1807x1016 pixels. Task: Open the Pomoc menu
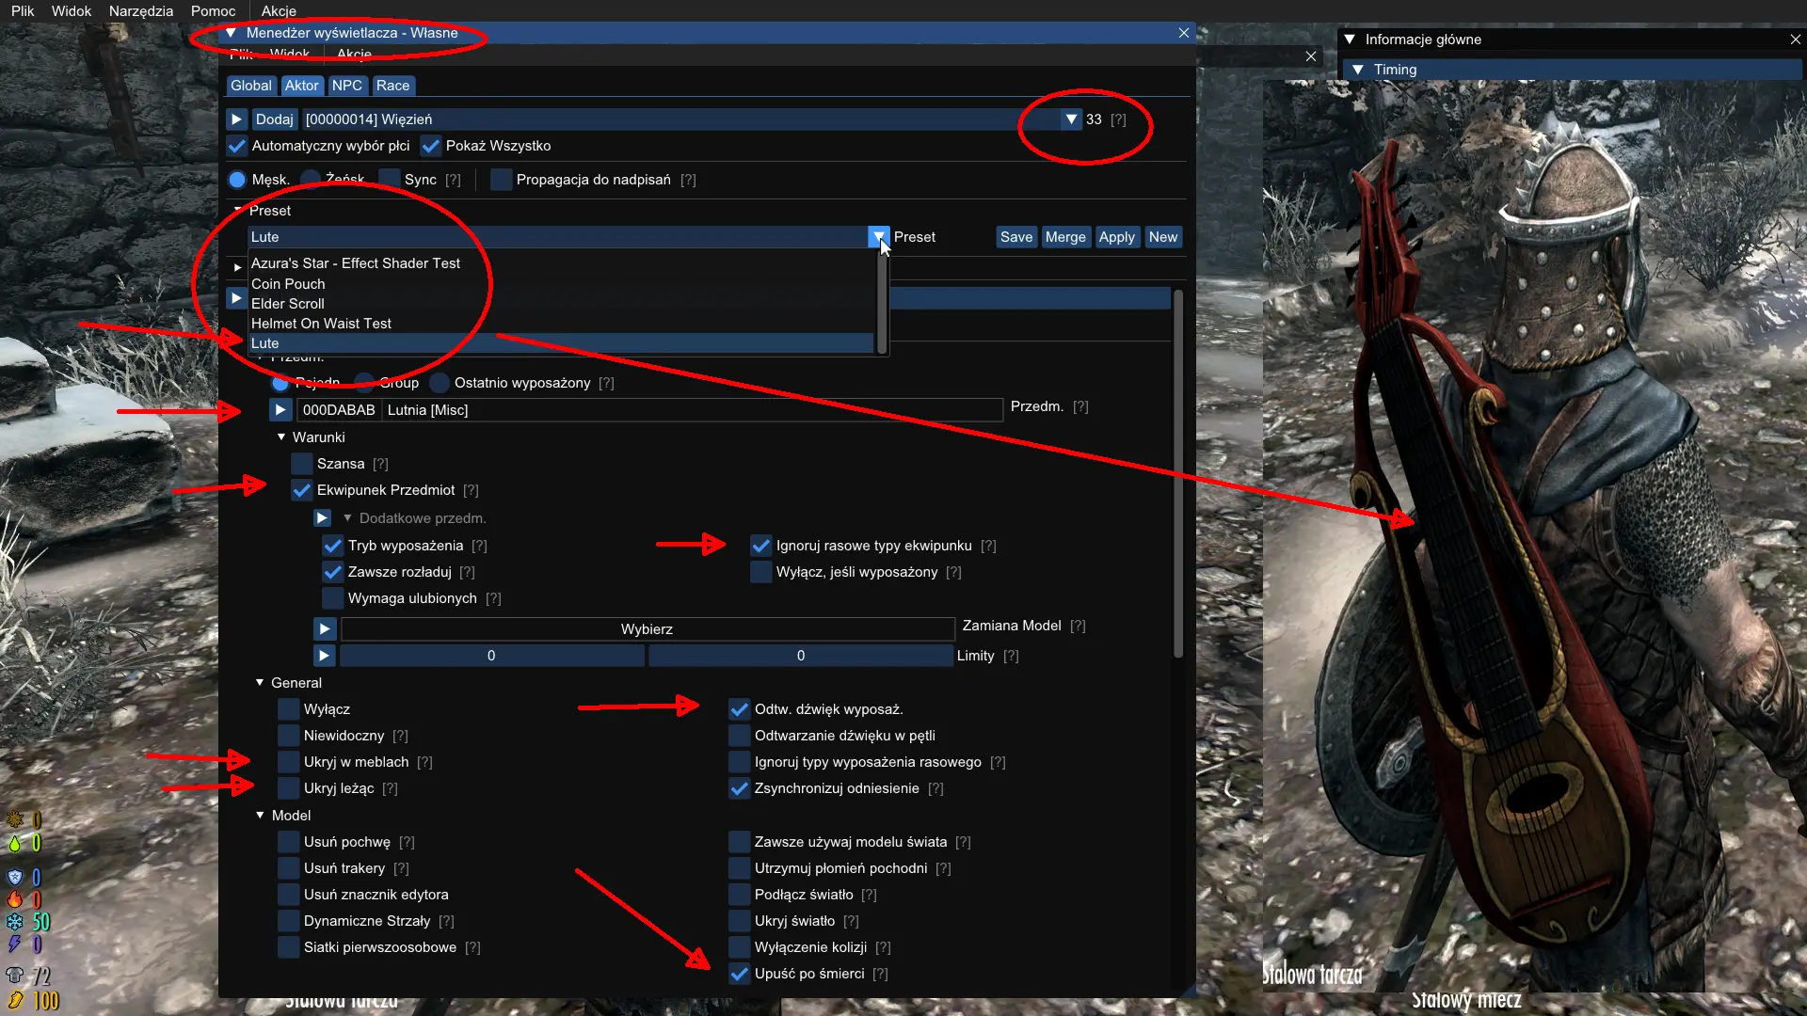213,11
